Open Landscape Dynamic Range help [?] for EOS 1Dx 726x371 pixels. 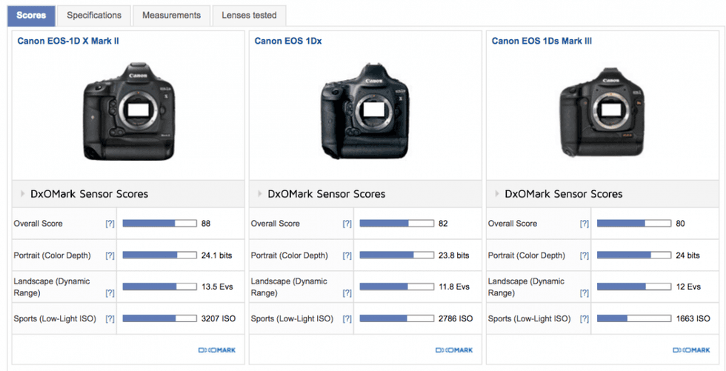tap(347, 293)
